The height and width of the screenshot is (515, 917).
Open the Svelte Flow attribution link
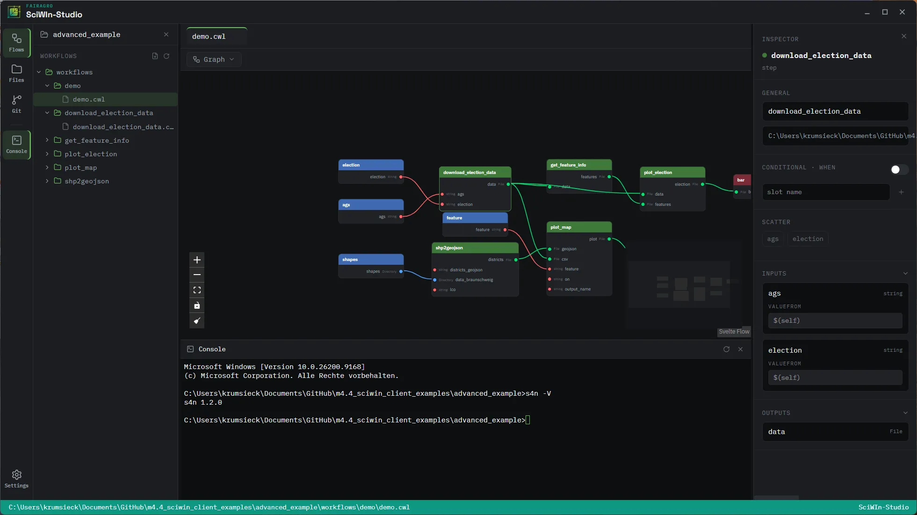734,332
